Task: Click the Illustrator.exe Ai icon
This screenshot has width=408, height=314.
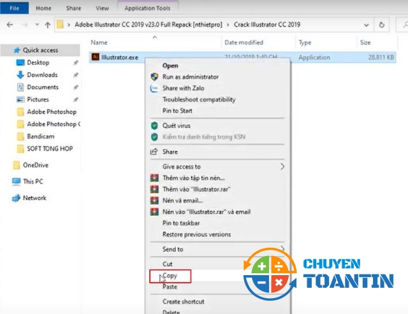Action: [x=96, y=57]
